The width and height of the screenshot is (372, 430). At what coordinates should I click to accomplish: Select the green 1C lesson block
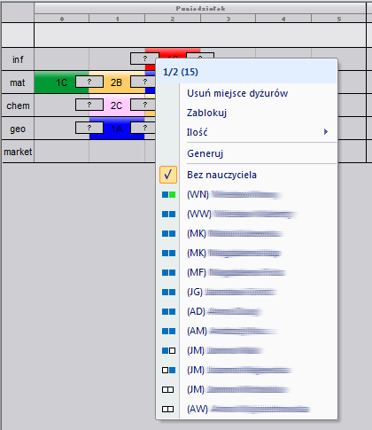point(62,82)
